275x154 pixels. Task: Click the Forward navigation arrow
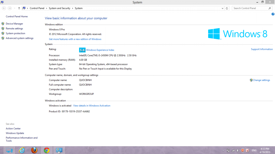pos(10,8)
